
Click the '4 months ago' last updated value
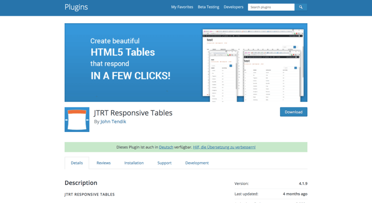coord(295,194)
